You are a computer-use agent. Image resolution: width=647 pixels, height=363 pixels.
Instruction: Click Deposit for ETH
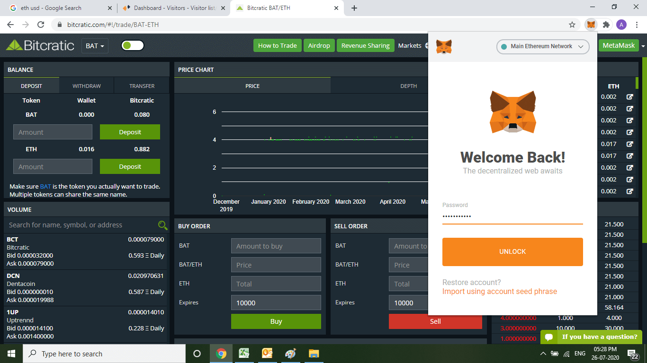pyautogui.click(x=130, y=166)
